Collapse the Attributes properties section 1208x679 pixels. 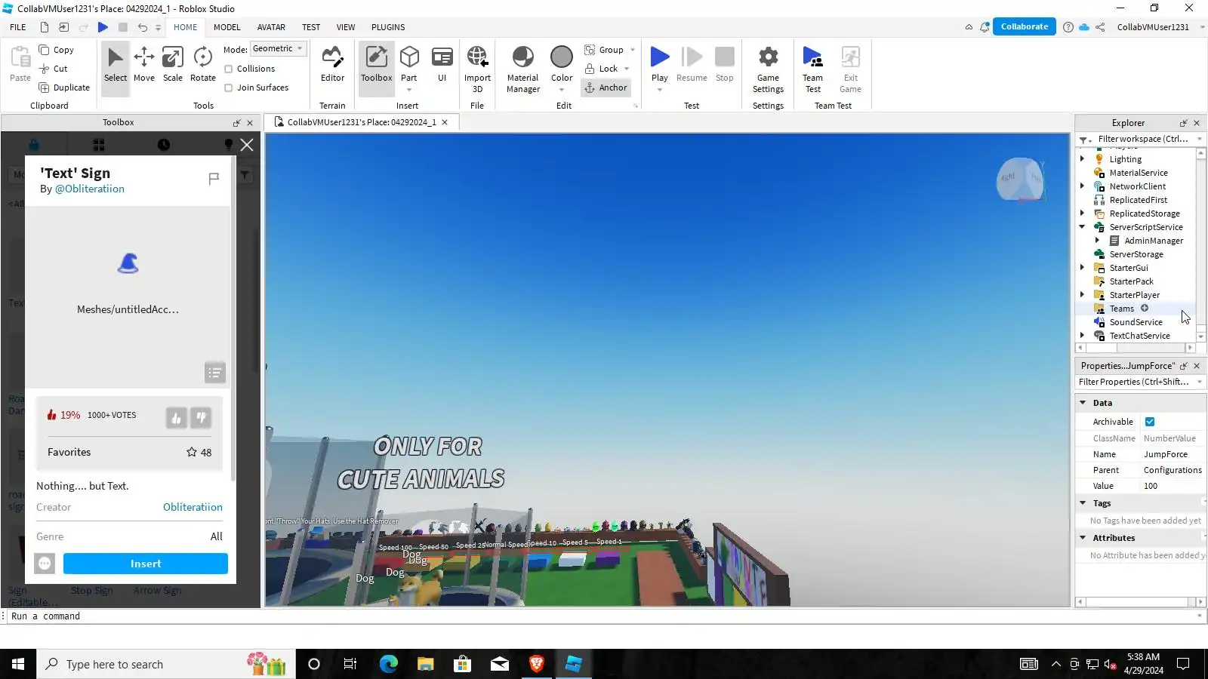pos(1083,538)
